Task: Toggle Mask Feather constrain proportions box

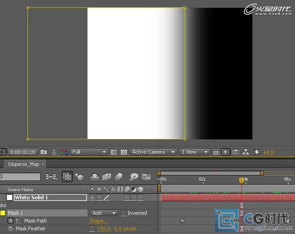Action: click(92, 229)
